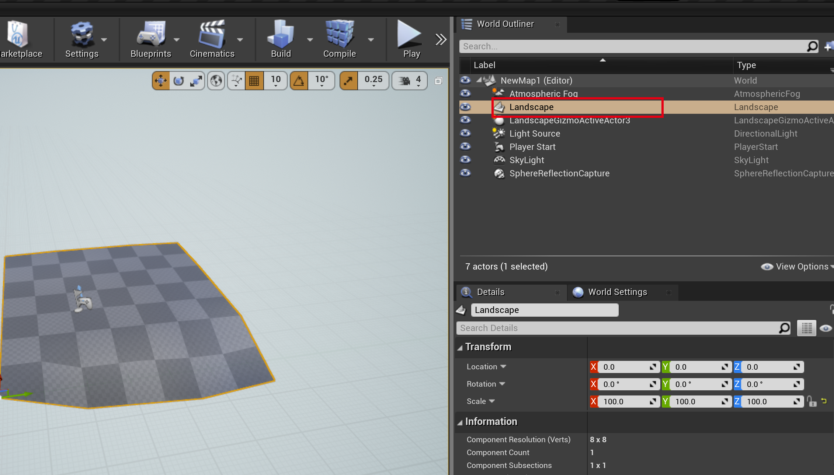Hide the Light Source actor visibility
This screenshot has width=834, height=475.
[x=465, y=133]
